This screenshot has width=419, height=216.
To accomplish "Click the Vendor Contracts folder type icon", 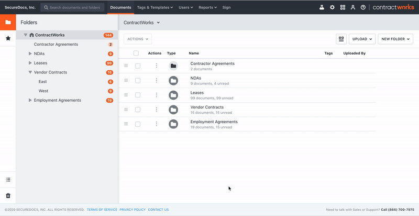I will click(x=173, y=110).
